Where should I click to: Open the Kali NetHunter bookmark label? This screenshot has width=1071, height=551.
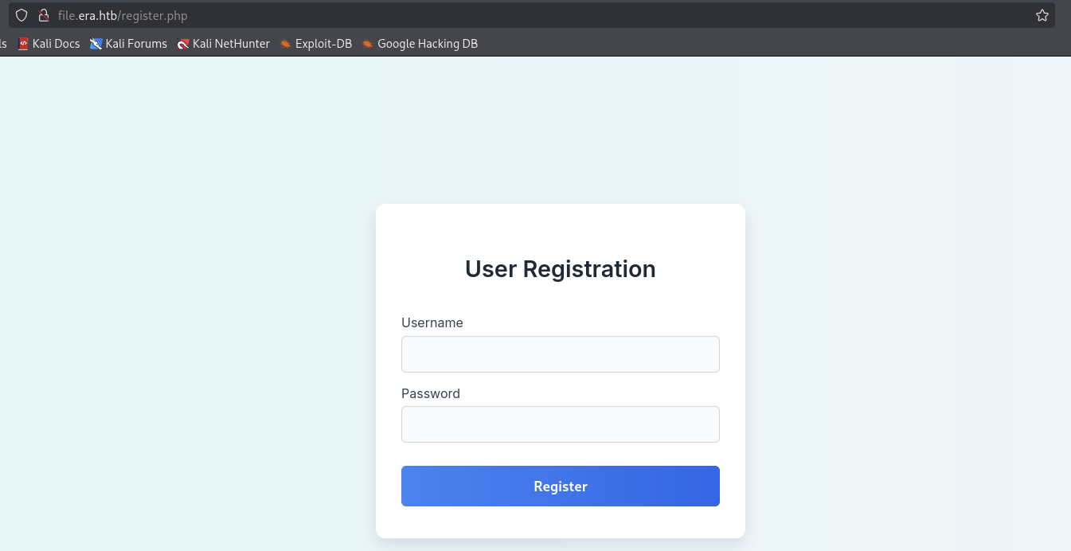[x=231, y=44]
